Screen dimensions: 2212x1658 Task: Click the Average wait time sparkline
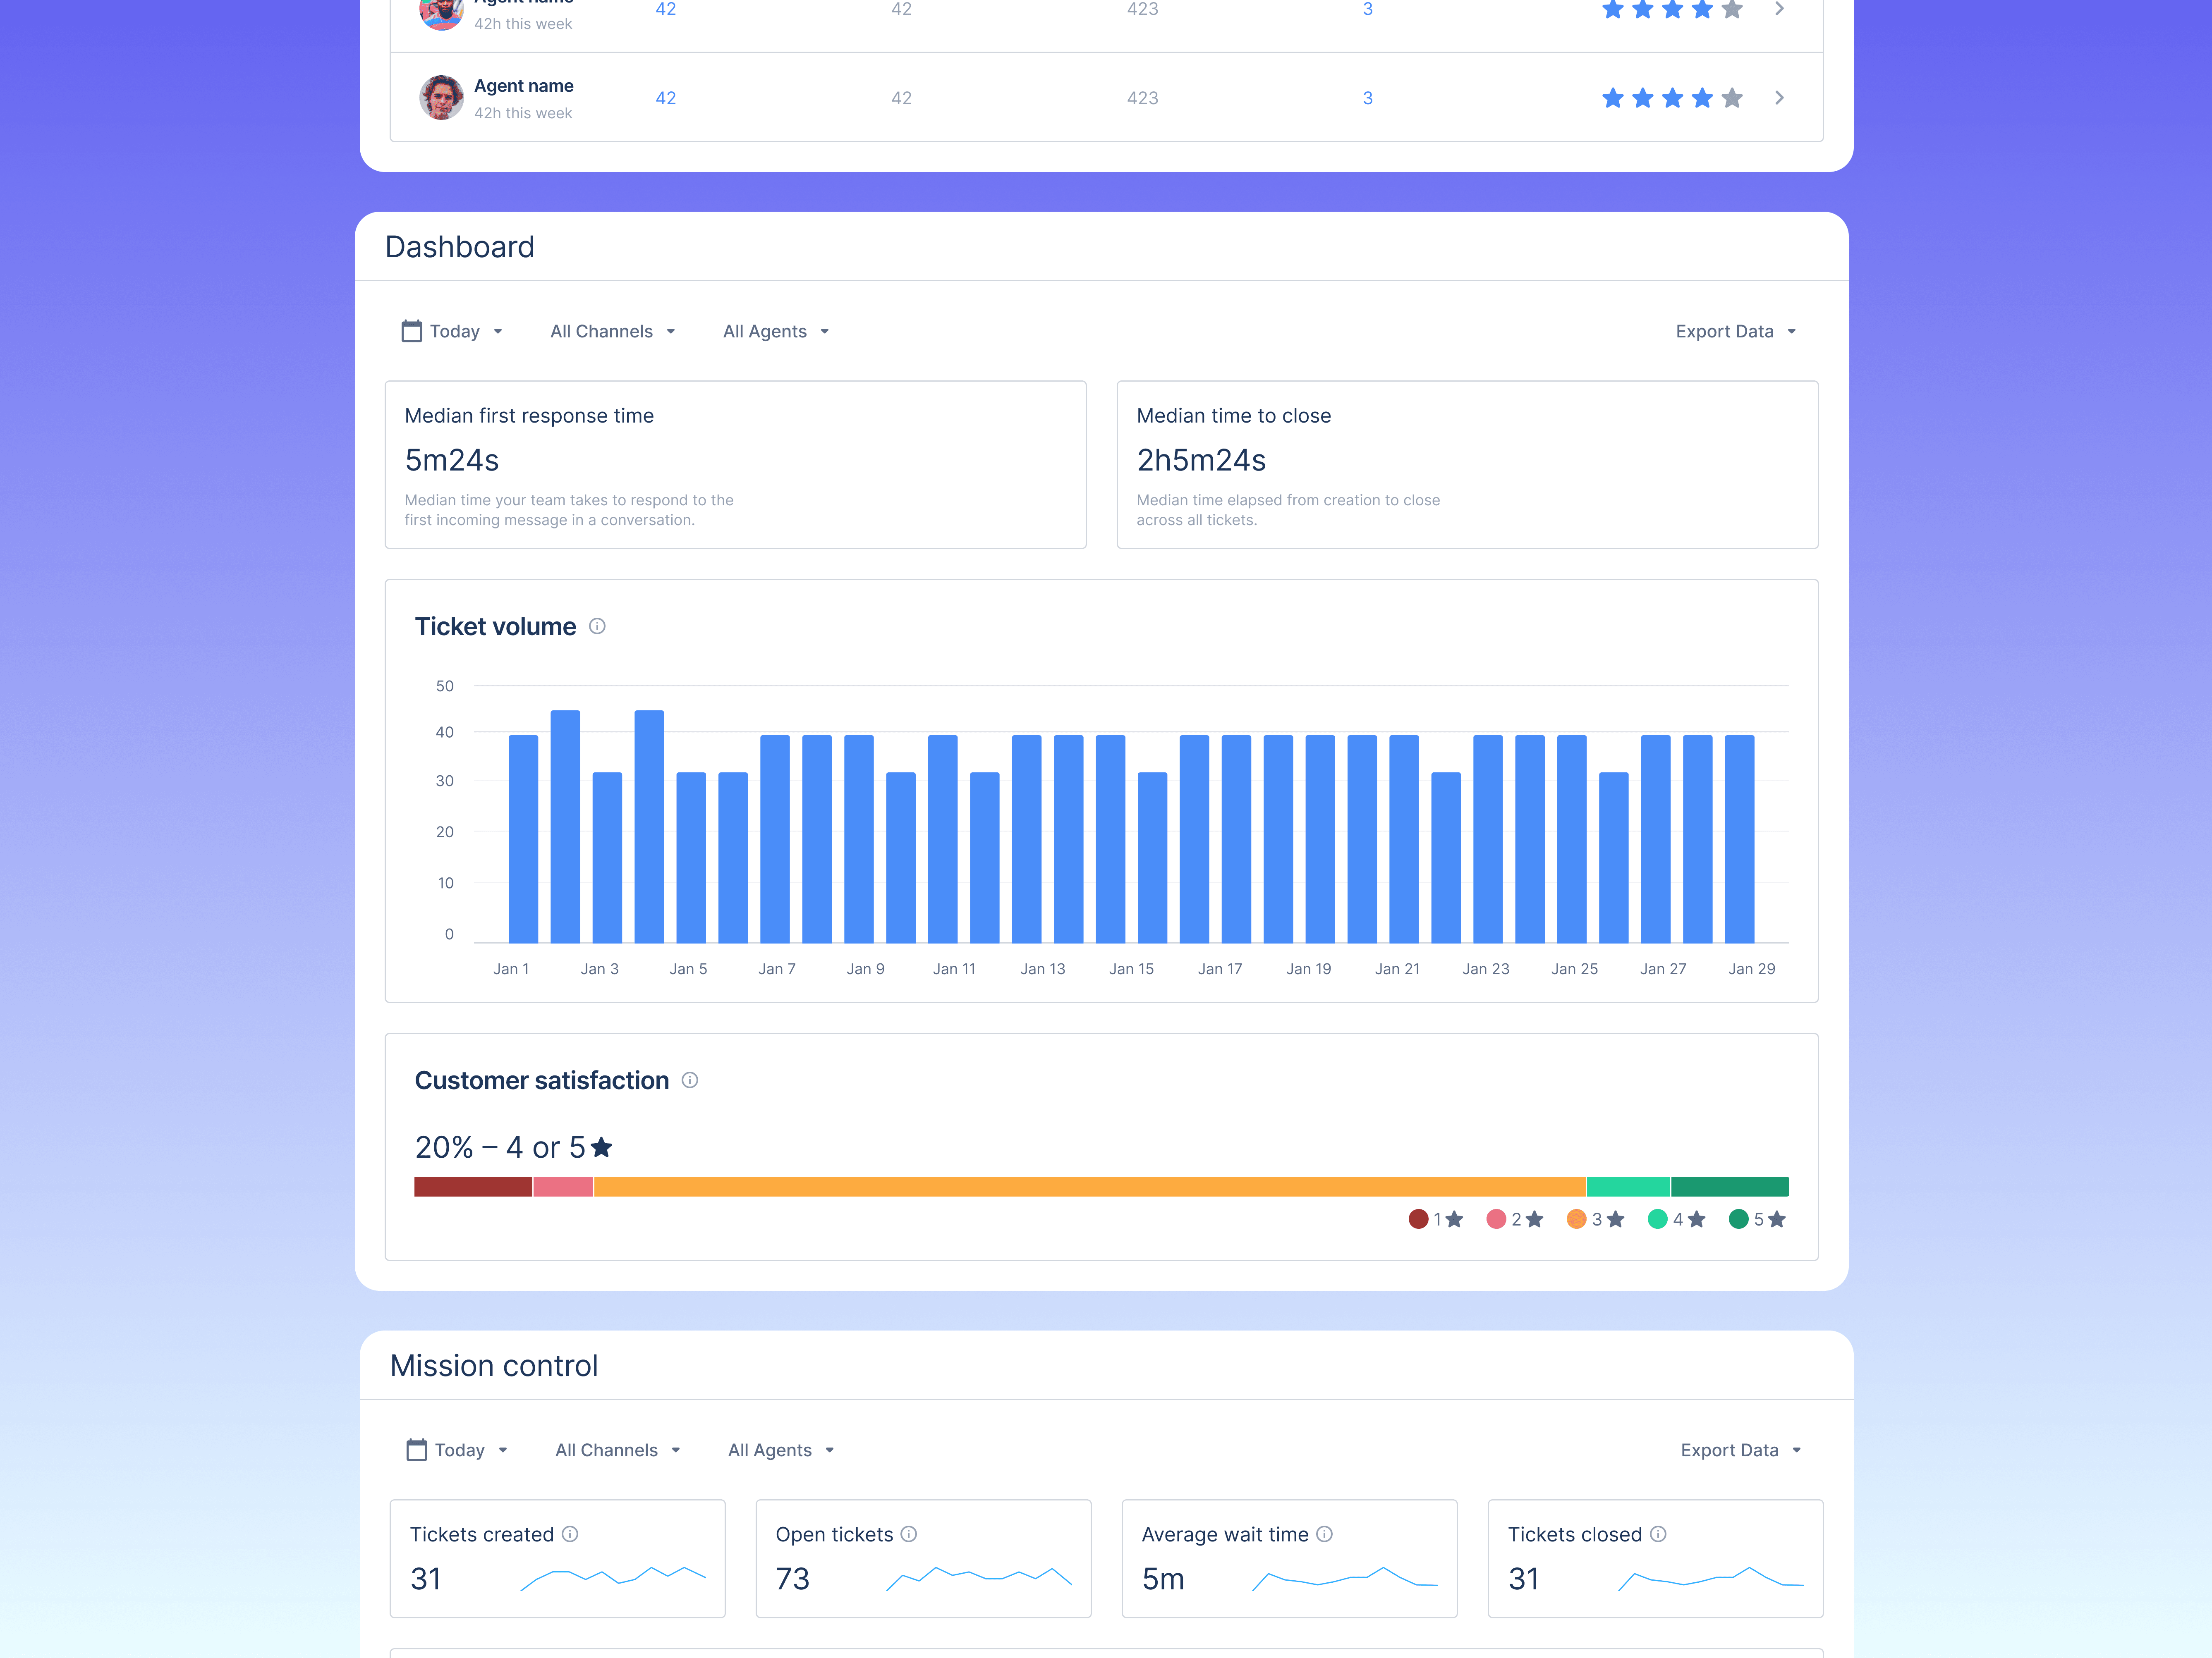(x=1345, y=1578)
